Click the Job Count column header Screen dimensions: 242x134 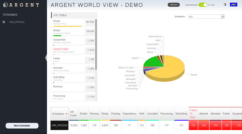[x=73, y=113]
